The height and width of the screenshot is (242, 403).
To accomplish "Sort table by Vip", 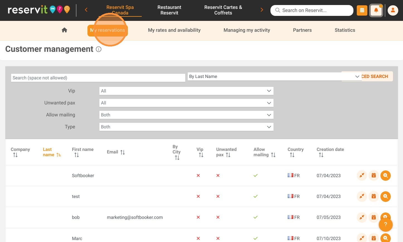I will [x=201, y=155].
